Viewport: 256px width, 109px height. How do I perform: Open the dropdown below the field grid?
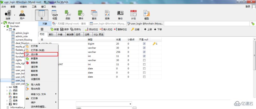coord(130,104)
